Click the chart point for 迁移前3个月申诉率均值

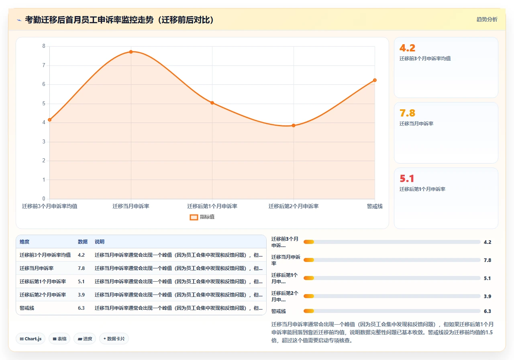pos(49,120)
